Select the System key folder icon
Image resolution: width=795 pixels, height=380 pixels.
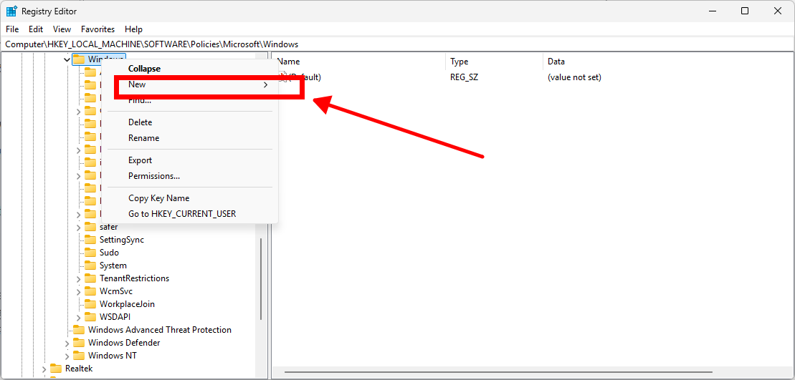click(x=90, y=265)
